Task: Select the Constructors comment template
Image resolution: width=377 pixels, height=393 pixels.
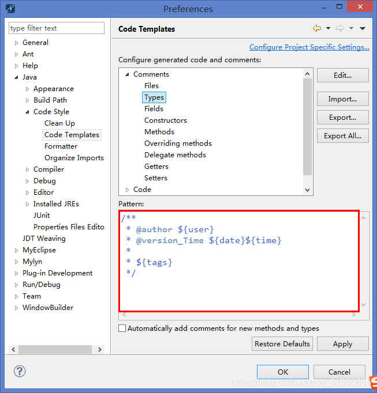Action: coord(166,120)
